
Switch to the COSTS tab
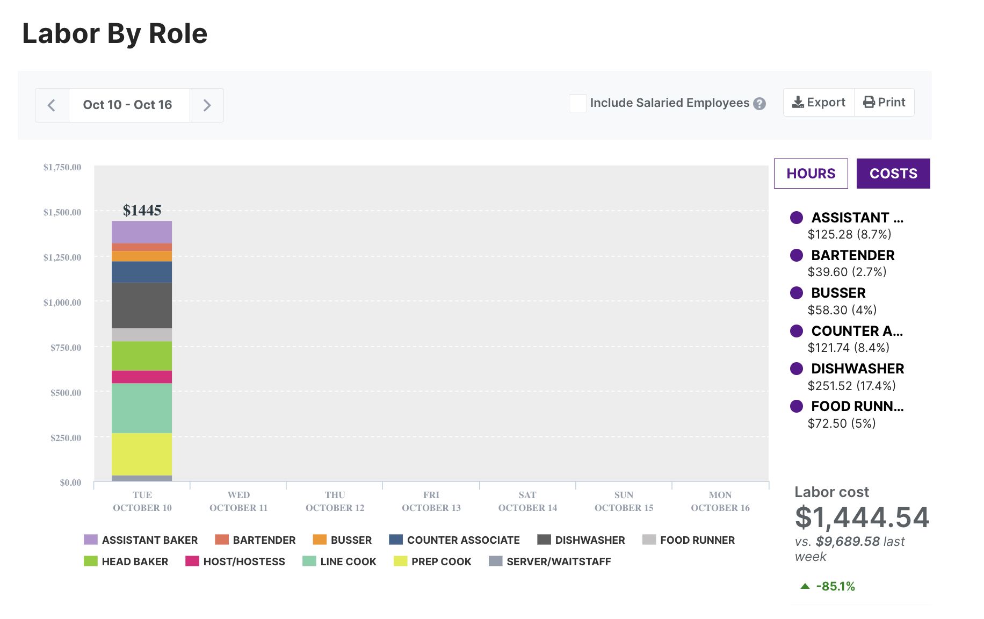point(893,173)
